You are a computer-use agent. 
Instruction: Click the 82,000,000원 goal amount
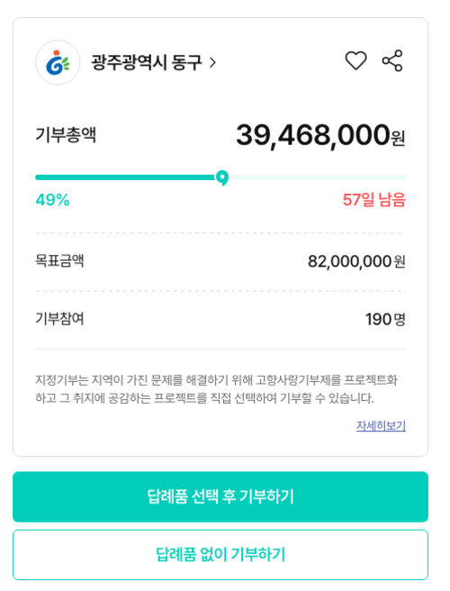click(x=356, y=261)
